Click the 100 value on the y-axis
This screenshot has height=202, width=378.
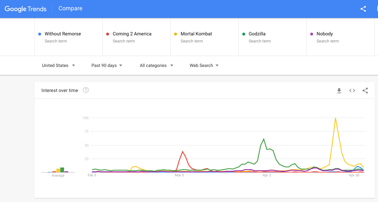86,118
